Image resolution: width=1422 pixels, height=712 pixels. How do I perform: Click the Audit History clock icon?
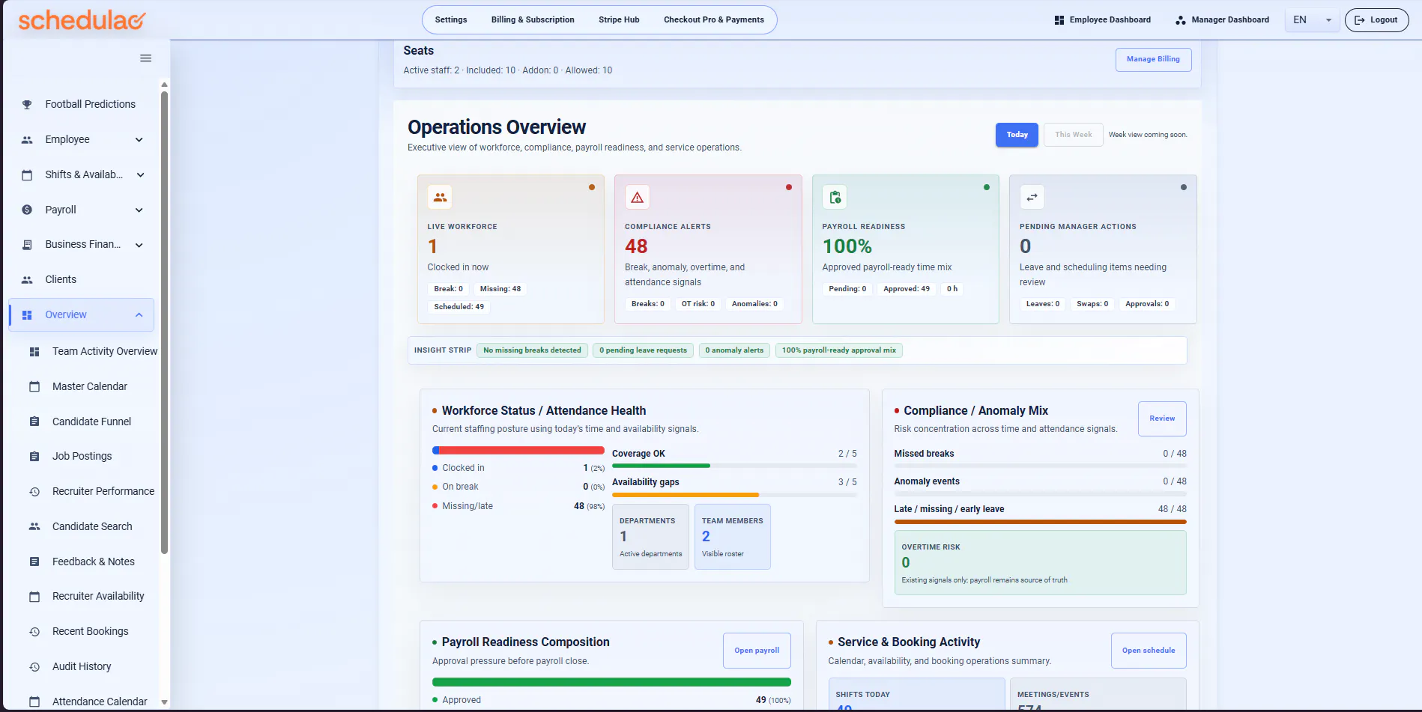click(x=34, y=666)
